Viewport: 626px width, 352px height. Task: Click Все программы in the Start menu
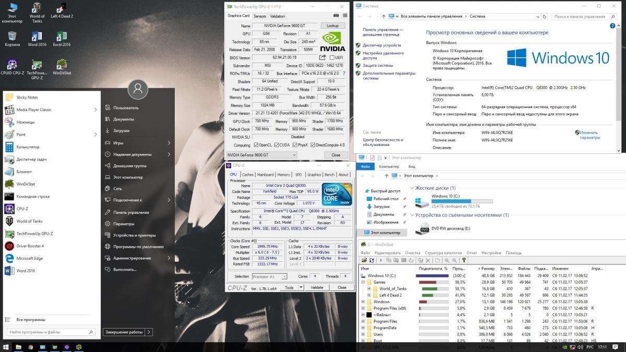[31, 320]
